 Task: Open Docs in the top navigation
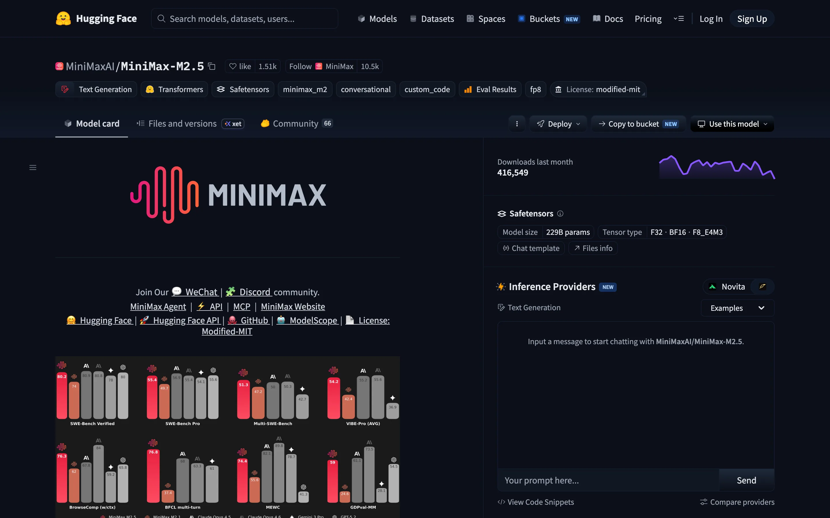(608, 18)
